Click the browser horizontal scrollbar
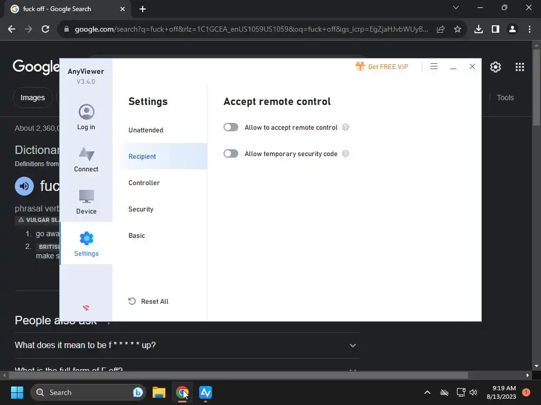 click(x=238, y=375)
